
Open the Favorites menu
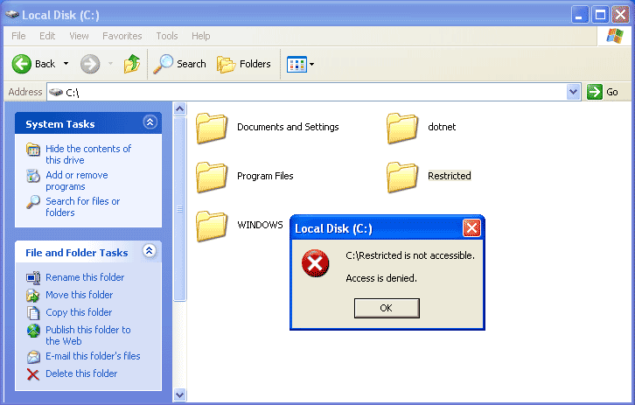tap(122, 36)
